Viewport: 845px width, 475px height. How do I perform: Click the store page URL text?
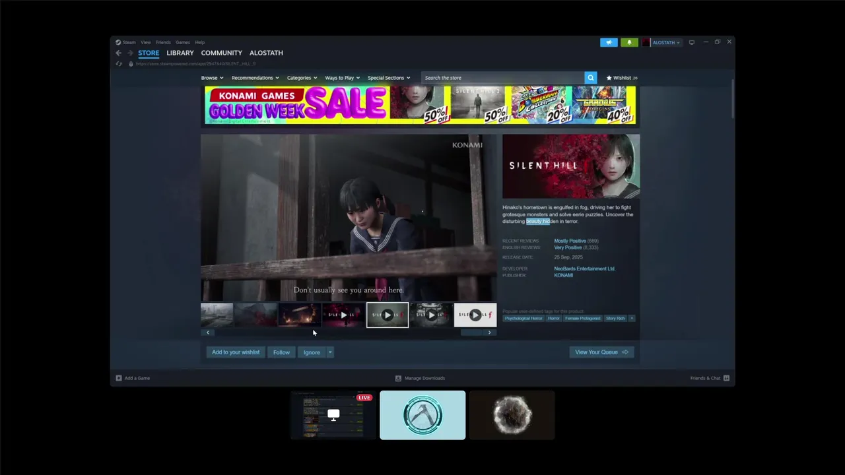(x=195, y=64)
